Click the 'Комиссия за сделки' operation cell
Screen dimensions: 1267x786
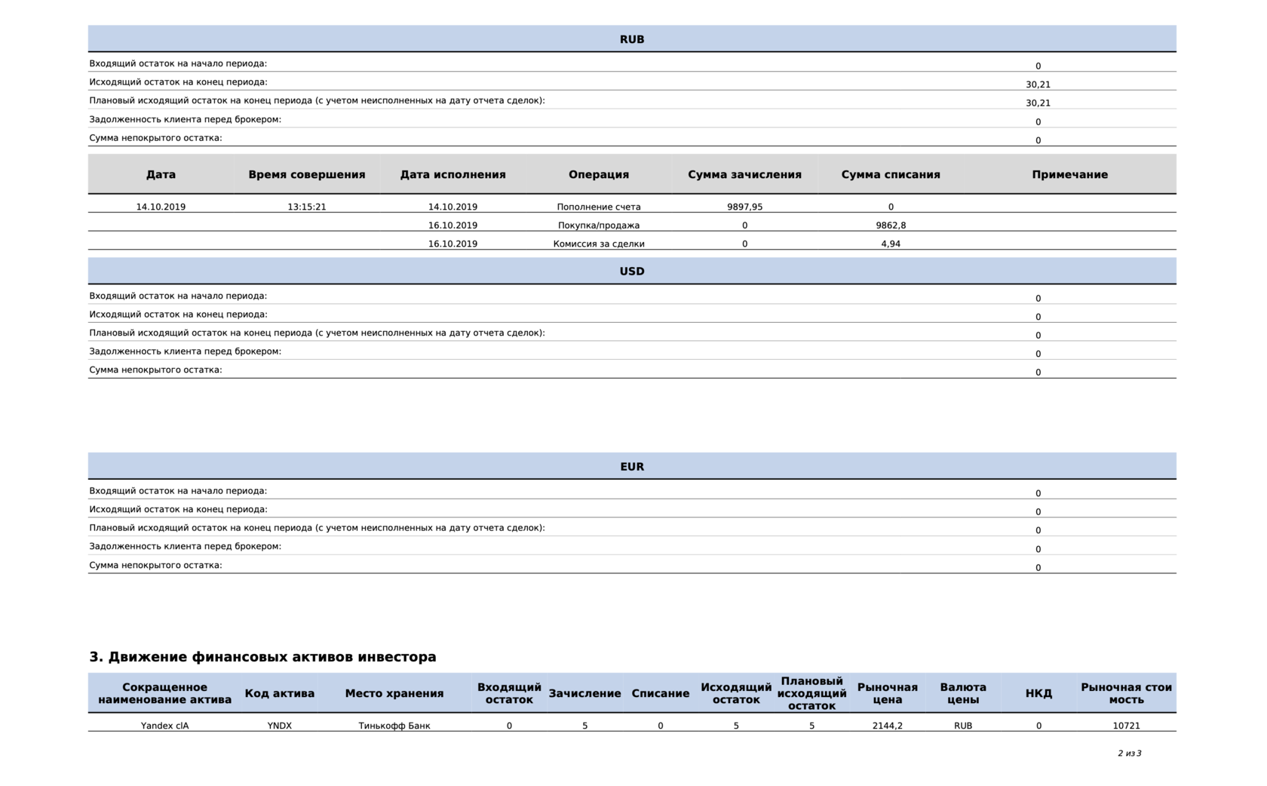[x=599, y=244]
